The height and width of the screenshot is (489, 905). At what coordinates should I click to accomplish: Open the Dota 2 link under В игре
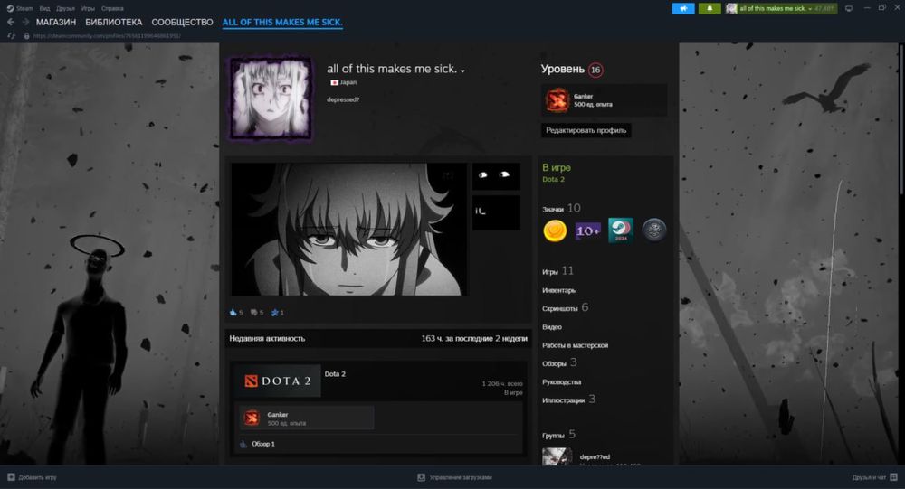tap(553, 179)
